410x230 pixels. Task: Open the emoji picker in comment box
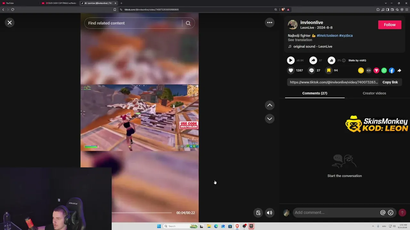tap(390, 212)
